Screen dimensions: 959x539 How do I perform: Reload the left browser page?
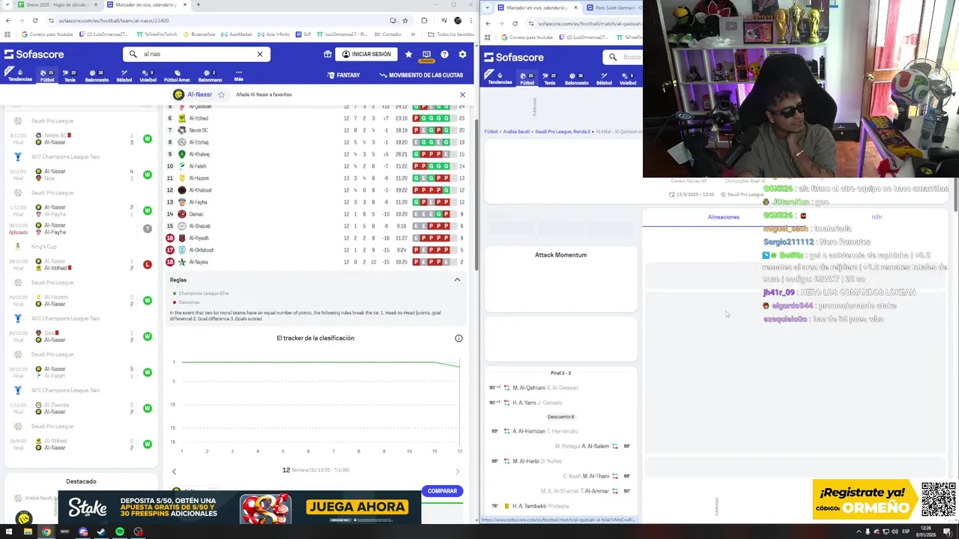point(34,20)
